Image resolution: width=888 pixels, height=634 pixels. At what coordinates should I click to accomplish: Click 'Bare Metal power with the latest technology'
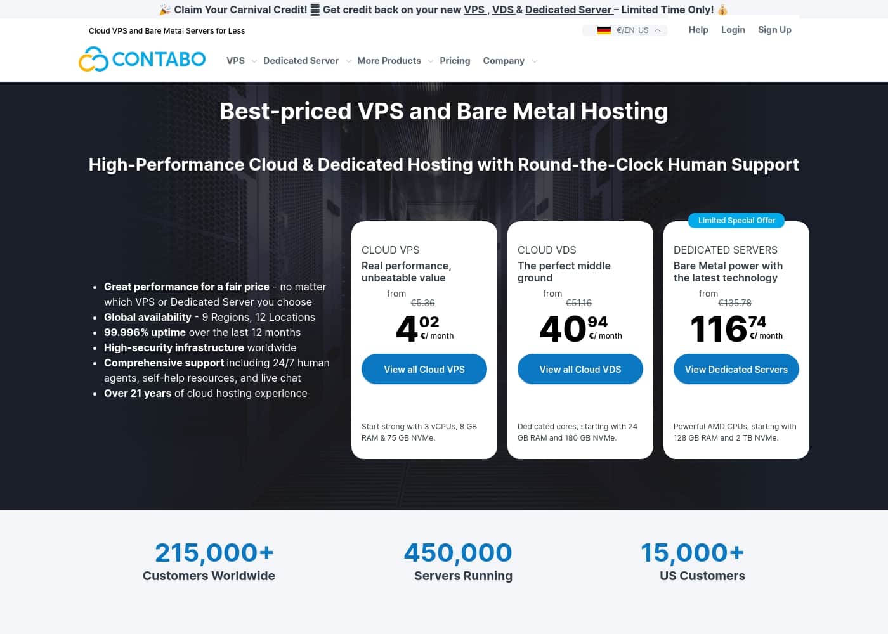click(728, 271)
